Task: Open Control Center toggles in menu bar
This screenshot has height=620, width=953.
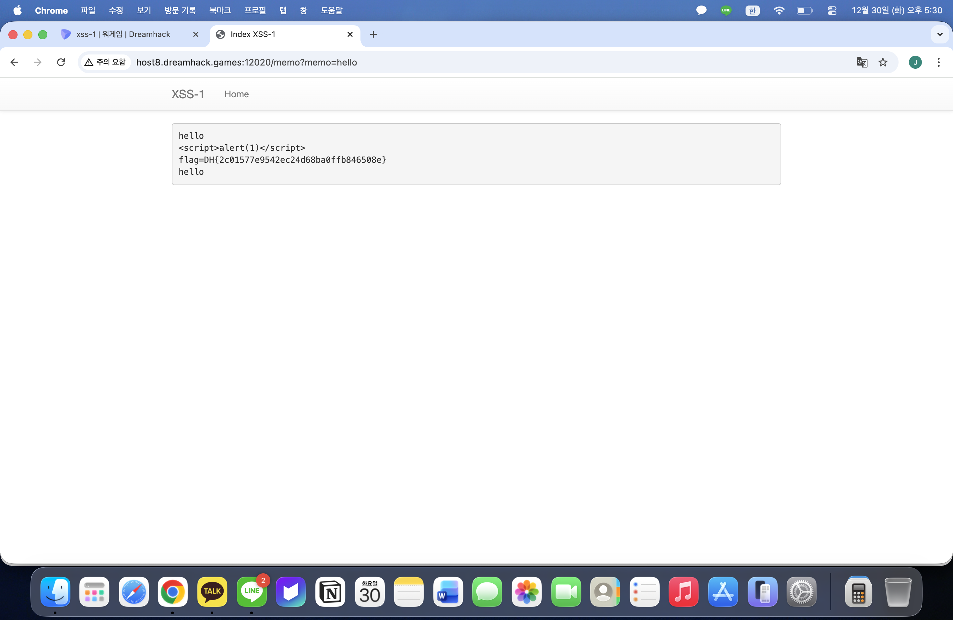Action: tap(832, 10)
